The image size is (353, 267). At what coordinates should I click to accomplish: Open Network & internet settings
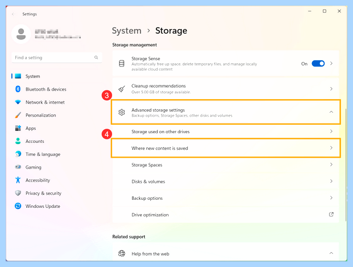pyautogui.click(x=56, y=102)
